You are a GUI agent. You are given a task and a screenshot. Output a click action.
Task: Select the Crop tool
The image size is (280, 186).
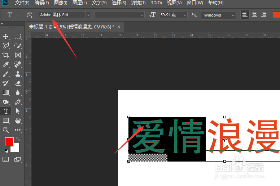pyautogui.click(x=6, y=55)
